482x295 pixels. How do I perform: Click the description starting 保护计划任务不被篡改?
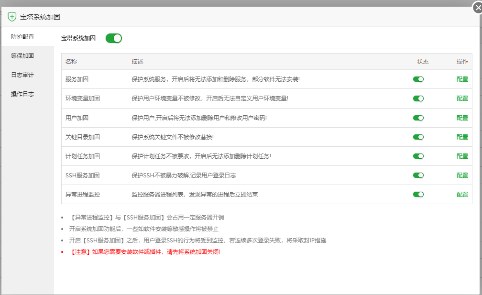[x=201, y=156]
